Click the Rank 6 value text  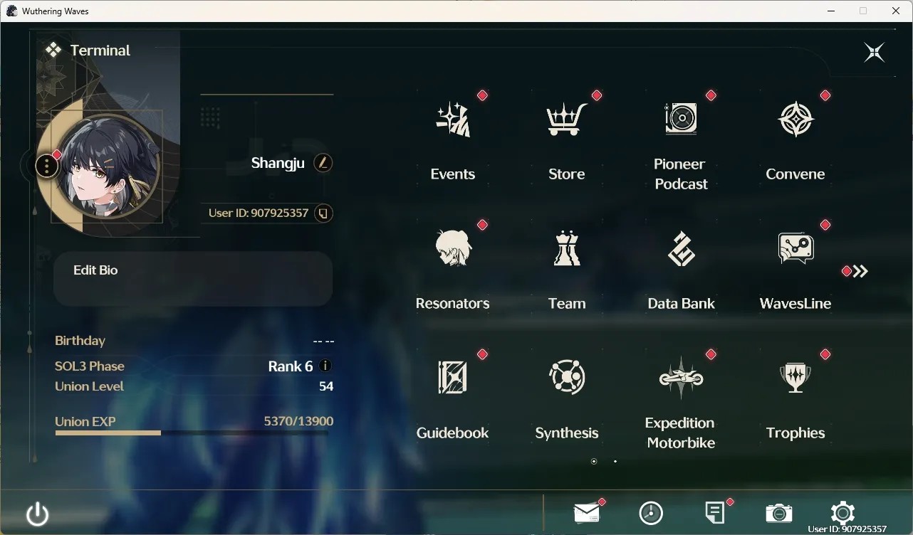tap(291, 366)
